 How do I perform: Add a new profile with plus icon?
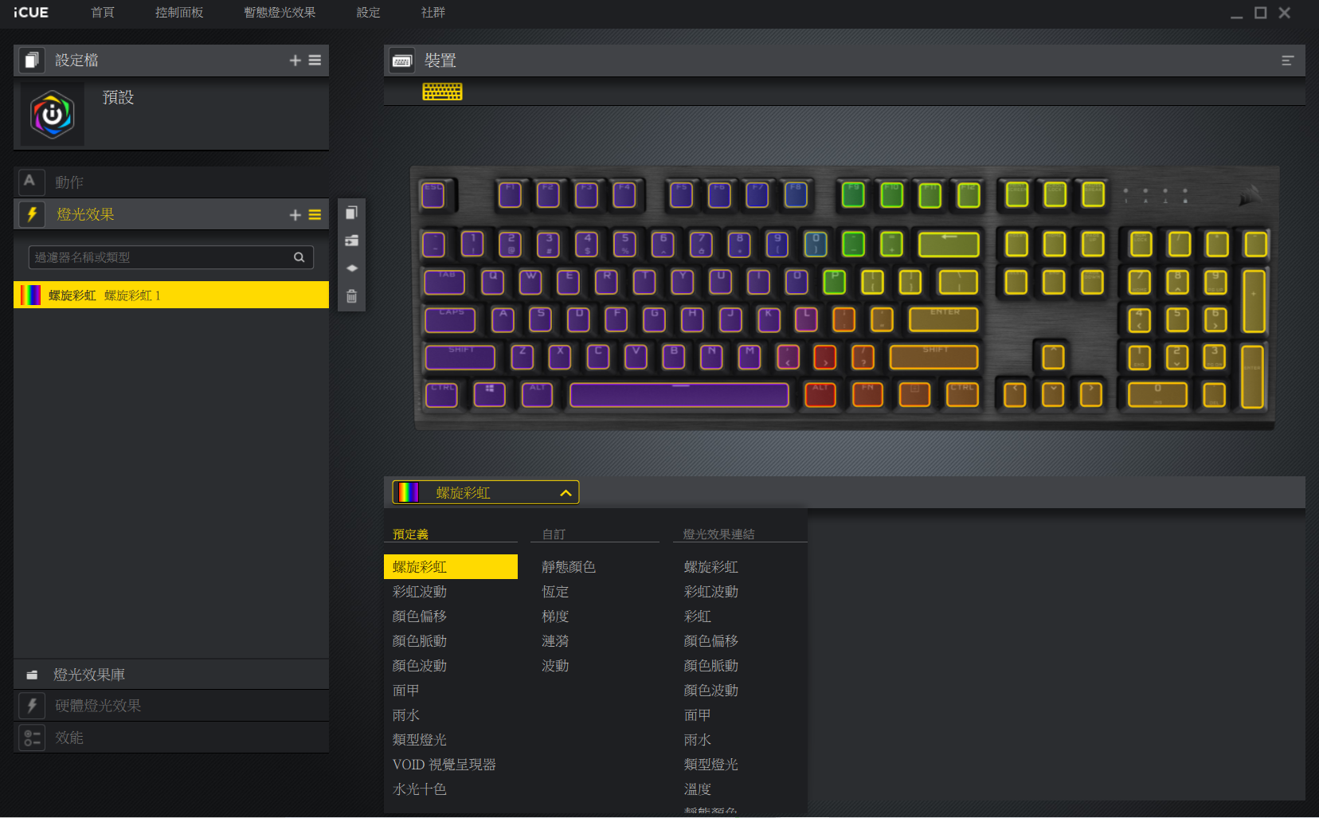[295, 61]
